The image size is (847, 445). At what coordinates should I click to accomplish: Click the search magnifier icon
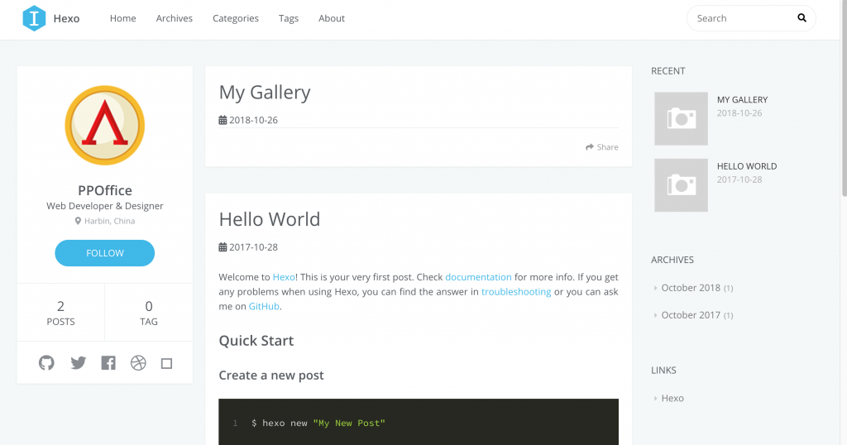(802, 18)
